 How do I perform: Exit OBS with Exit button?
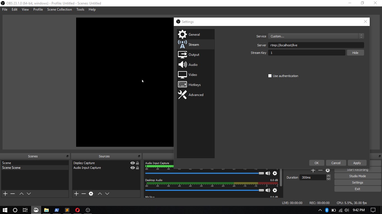tap(357, 189)
